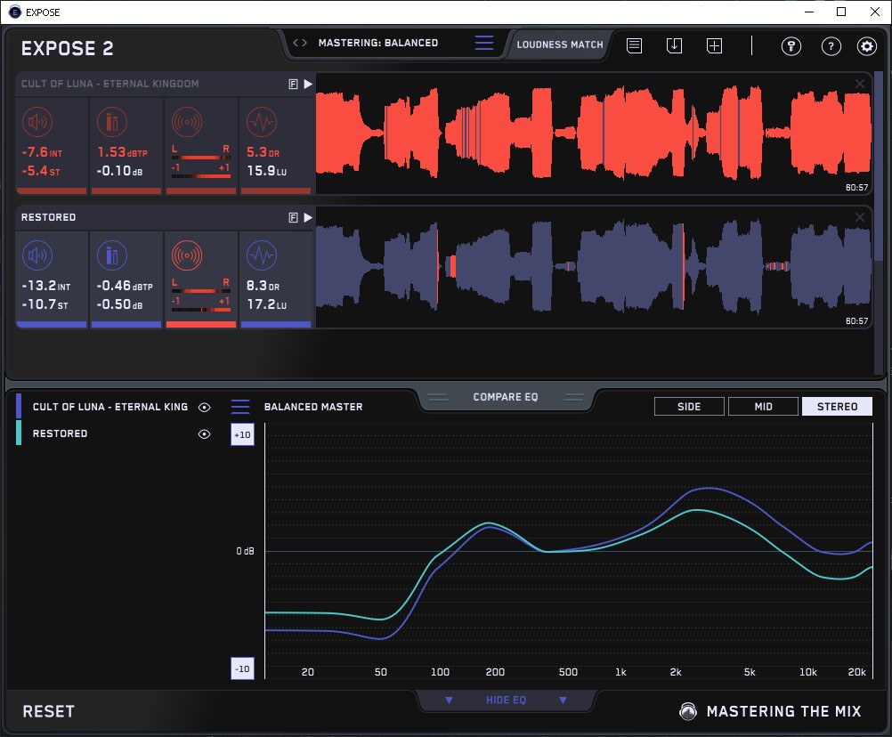This screenshot has height=737, width=892.
Task: Open the license key icon
Action: [x=791, y=46]
